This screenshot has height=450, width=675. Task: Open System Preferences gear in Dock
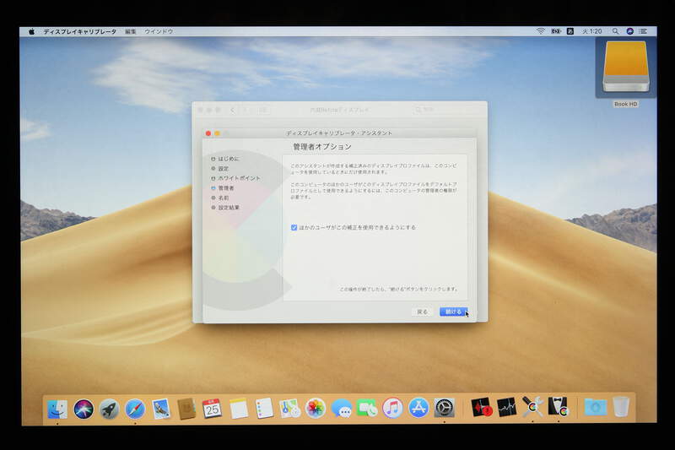444,408
